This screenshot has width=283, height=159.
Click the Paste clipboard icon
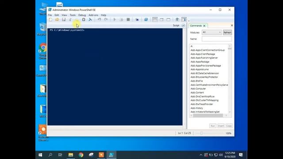pos(84,19)
